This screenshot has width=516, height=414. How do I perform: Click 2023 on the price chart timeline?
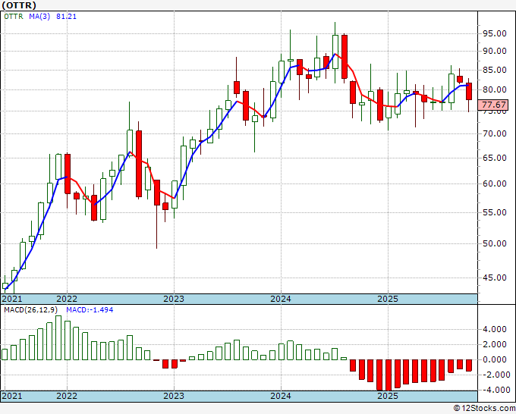click(x=174, y=299)
